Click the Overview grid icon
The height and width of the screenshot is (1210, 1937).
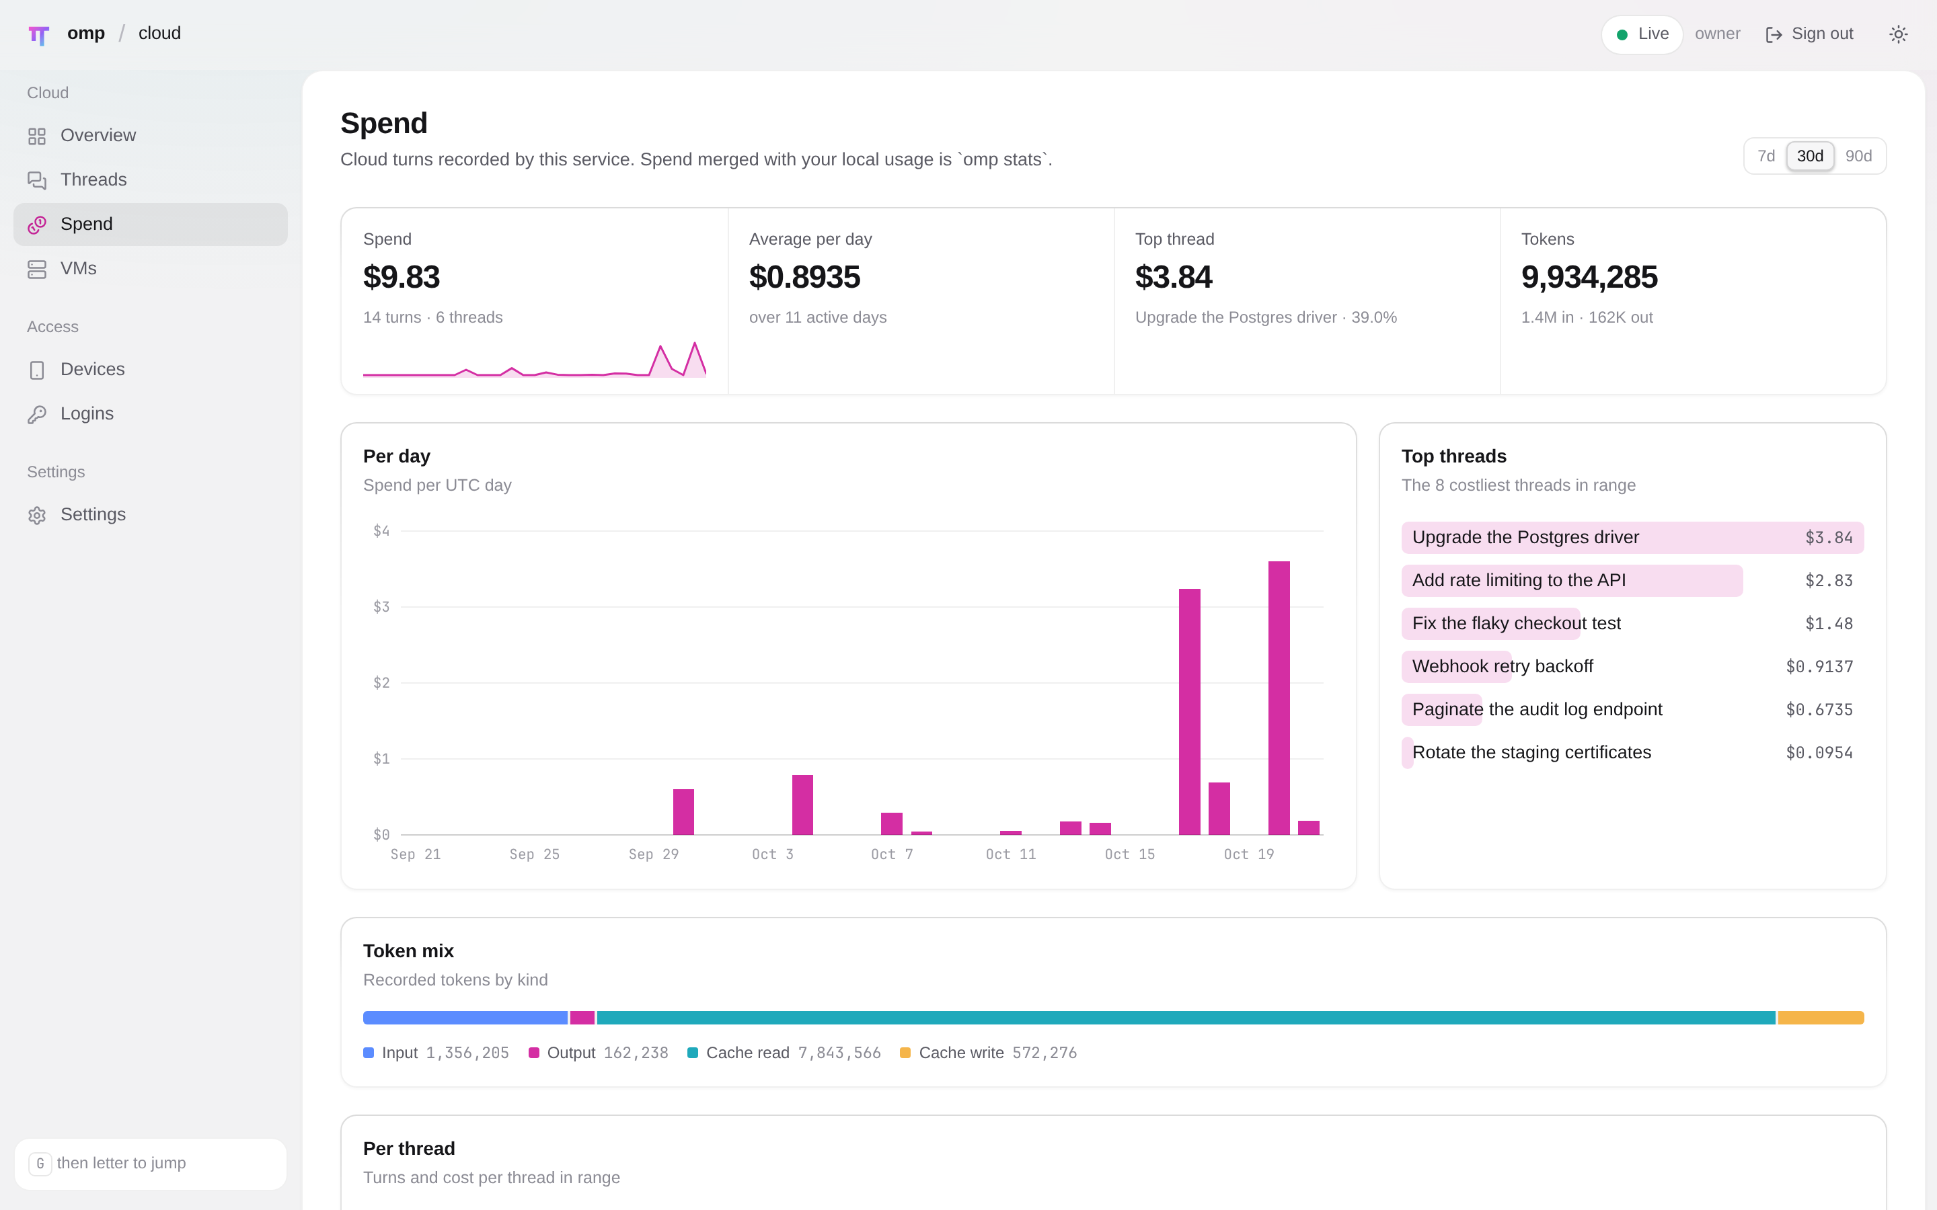click(37, 136)
